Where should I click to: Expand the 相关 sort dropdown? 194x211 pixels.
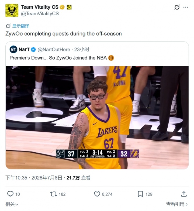12,204
